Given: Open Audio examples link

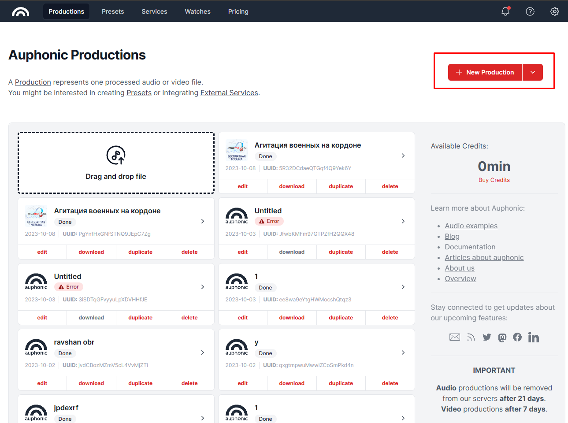Looking at the screenshot, I should click(471, 226).
